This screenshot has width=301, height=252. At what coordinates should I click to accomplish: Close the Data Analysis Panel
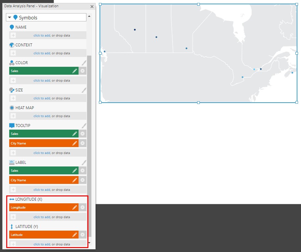point(92,6)
